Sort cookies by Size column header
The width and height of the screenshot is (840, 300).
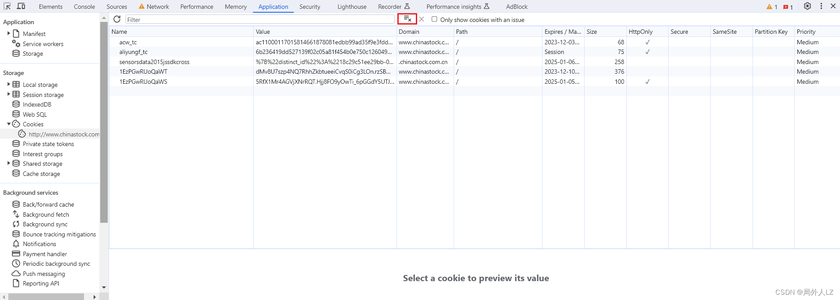point(605,32)
